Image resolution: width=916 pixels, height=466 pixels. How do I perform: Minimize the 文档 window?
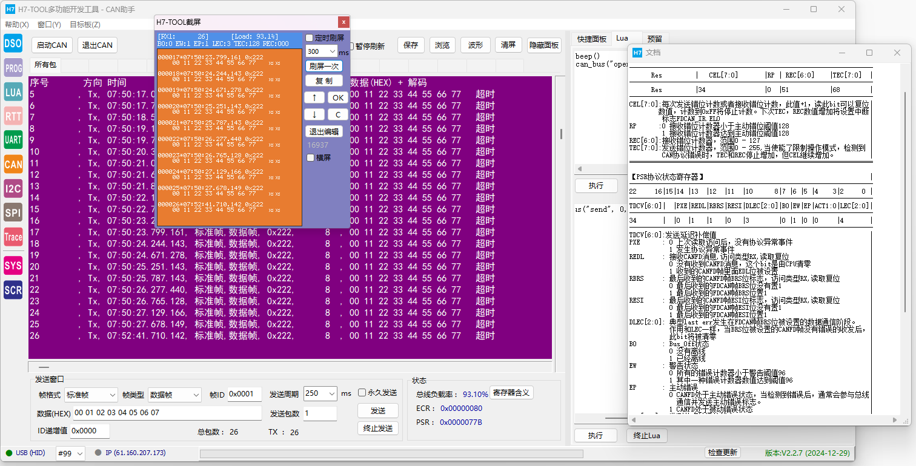click(x=841, y=53)
